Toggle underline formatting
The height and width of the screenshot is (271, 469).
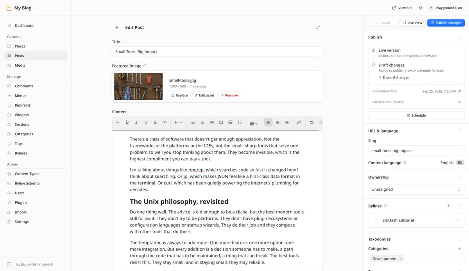click(x=146, y=122)
